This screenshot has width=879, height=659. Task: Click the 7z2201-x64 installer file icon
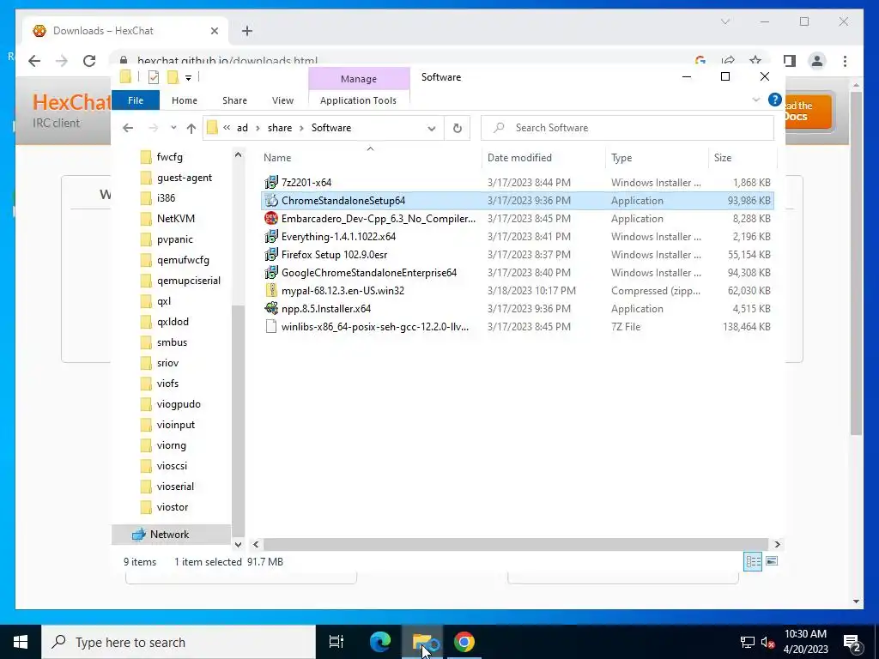point(271,182)
